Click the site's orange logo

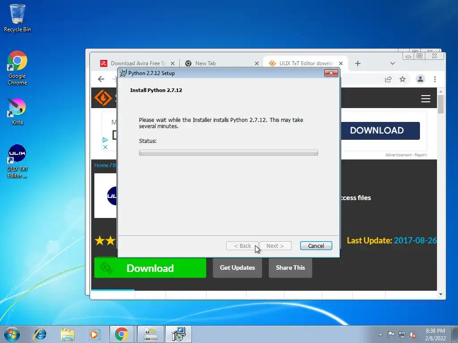pos(103,98)
